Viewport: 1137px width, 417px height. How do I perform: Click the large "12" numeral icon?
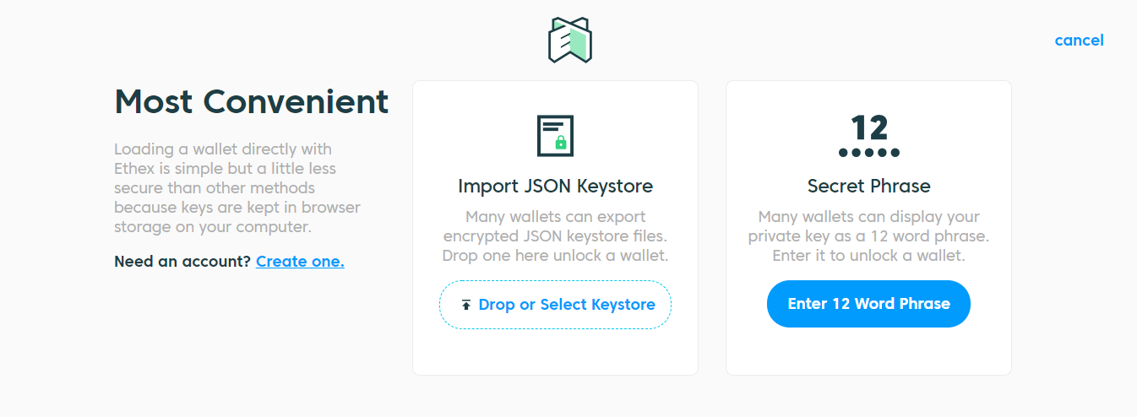click(x=869, y=128)
